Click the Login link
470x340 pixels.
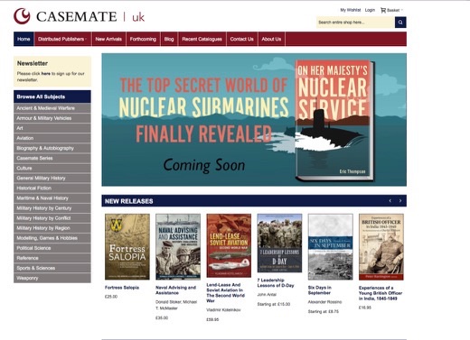(370, 10)
